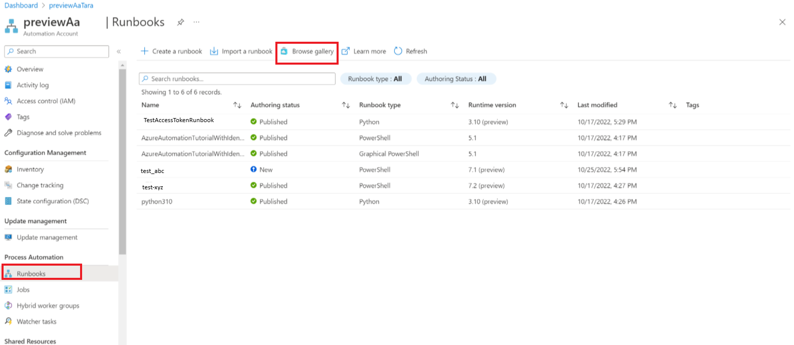Open the ellipsis more options menu
Screen dimensions: 794x345
196,22
